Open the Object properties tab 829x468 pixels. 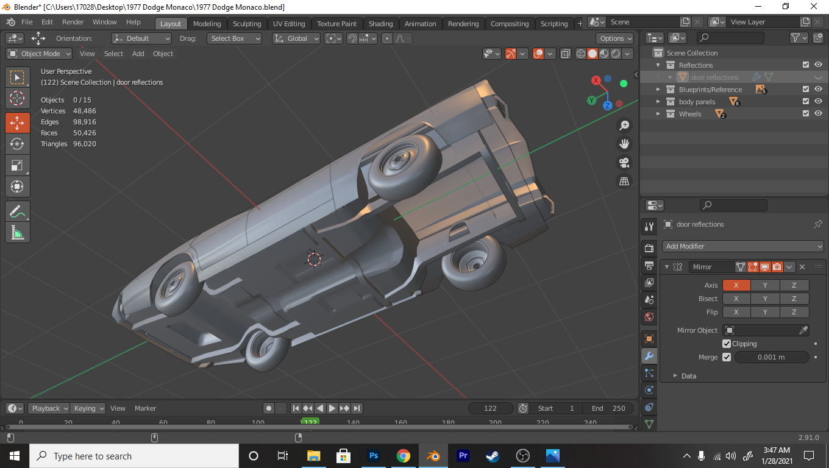point(649,339)
